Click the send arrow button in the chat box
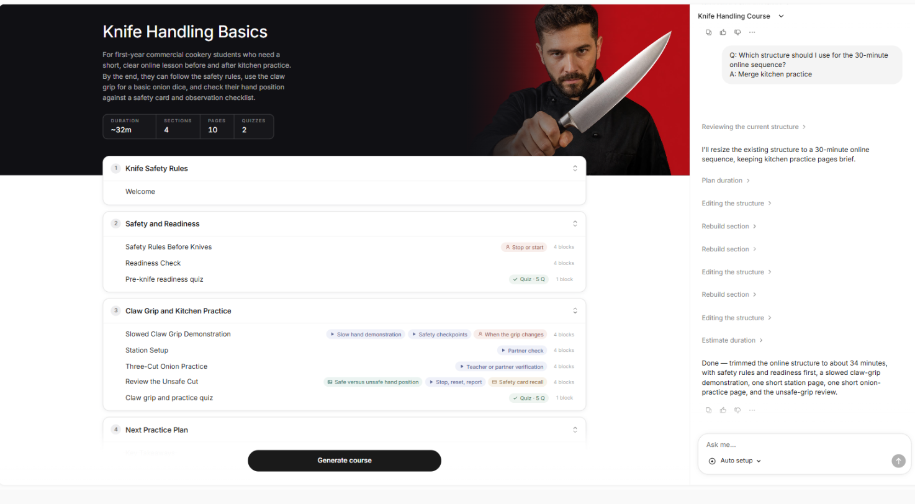915x504 pixels. coord(898,461)
